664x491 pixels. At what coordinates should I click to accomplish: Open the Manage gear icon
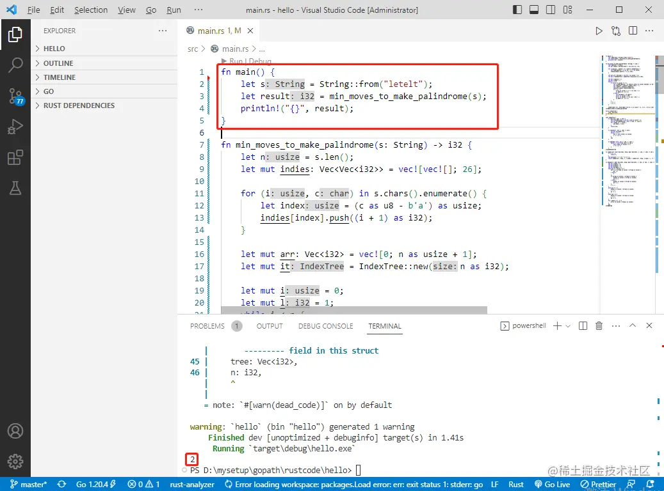pyautogui.click(x=15, y=462)
